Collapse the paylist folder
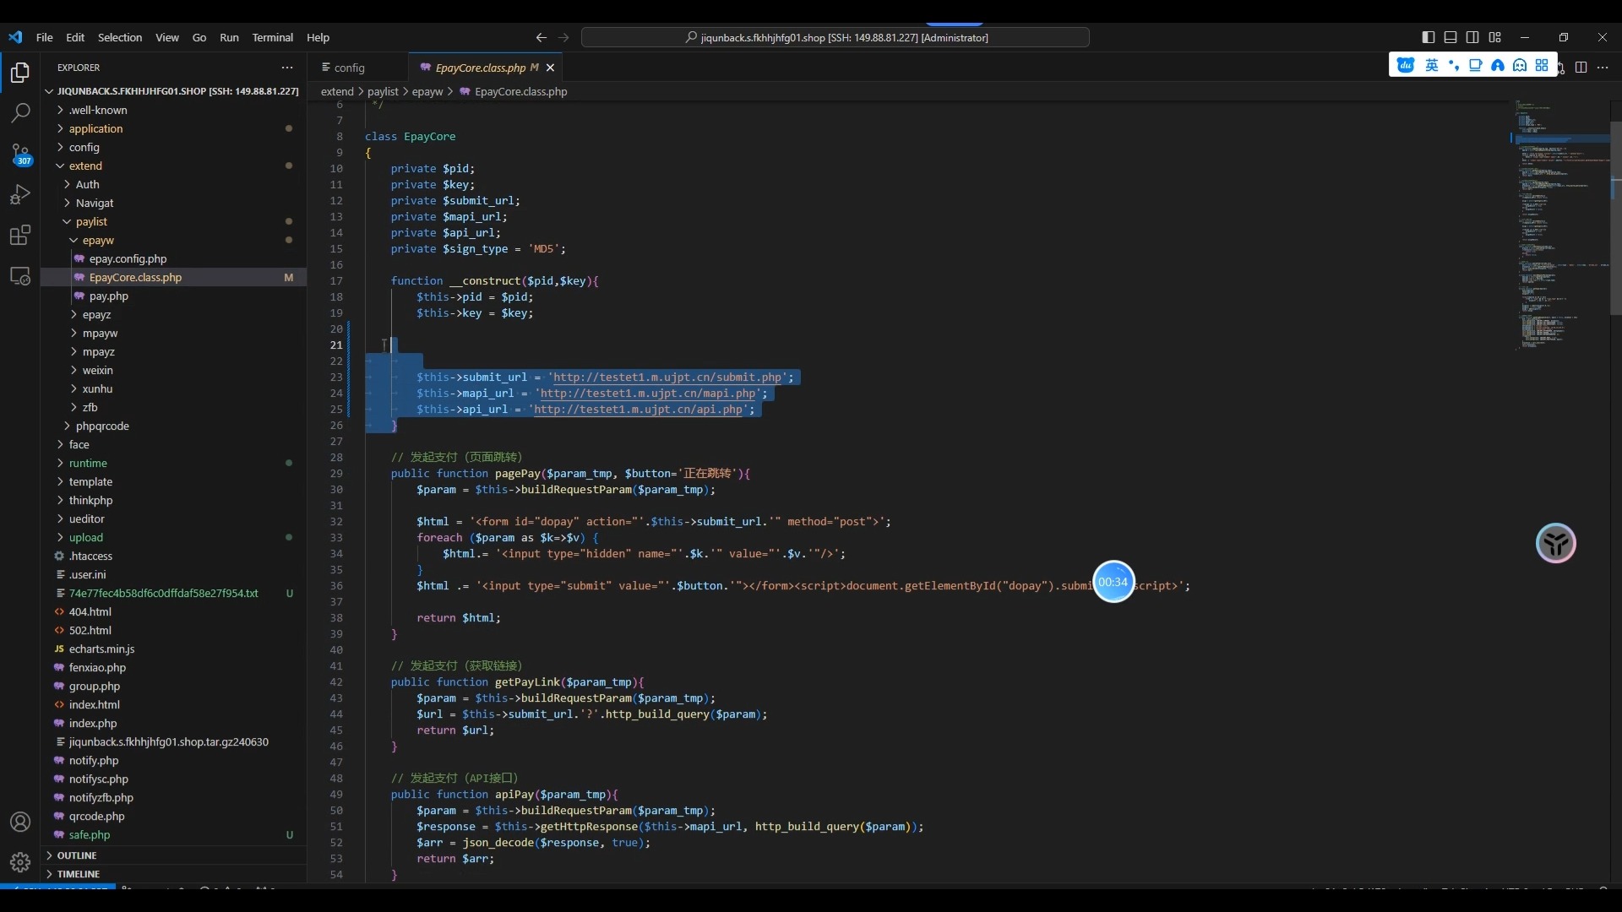Screen dimensions: 1622x912 [x=173, y=221]
